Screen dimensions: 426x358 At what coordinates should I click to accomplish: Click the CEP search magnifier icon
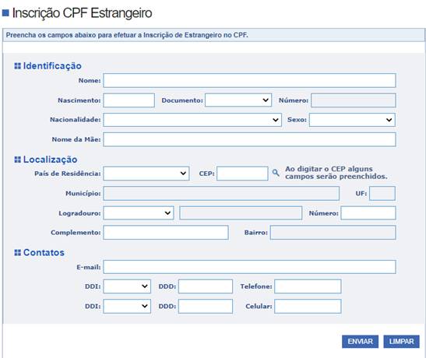(276, 173)
